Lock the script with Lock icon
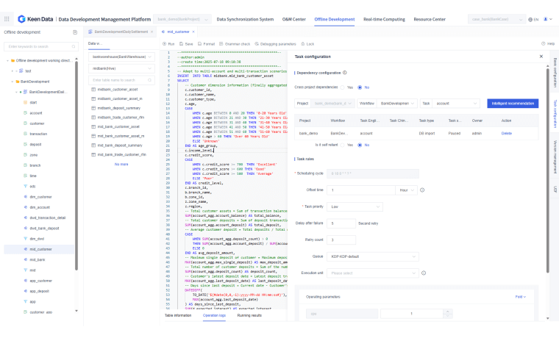The width and height of the screenshot is (559, 338). pyautogui.click(x=307, y=44)
